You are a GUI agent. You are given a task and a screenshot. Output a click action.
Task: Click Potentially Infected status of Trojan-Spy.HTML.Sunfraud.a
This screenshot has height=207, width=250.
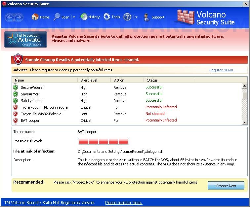tap(161, 107)
